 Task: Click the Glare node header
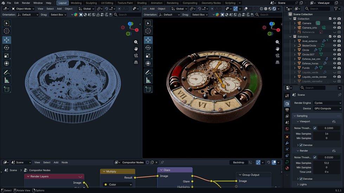coord(175,170)
